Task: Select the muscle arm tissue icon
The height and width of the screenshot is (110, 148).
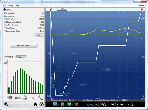Action: point(25,98)
